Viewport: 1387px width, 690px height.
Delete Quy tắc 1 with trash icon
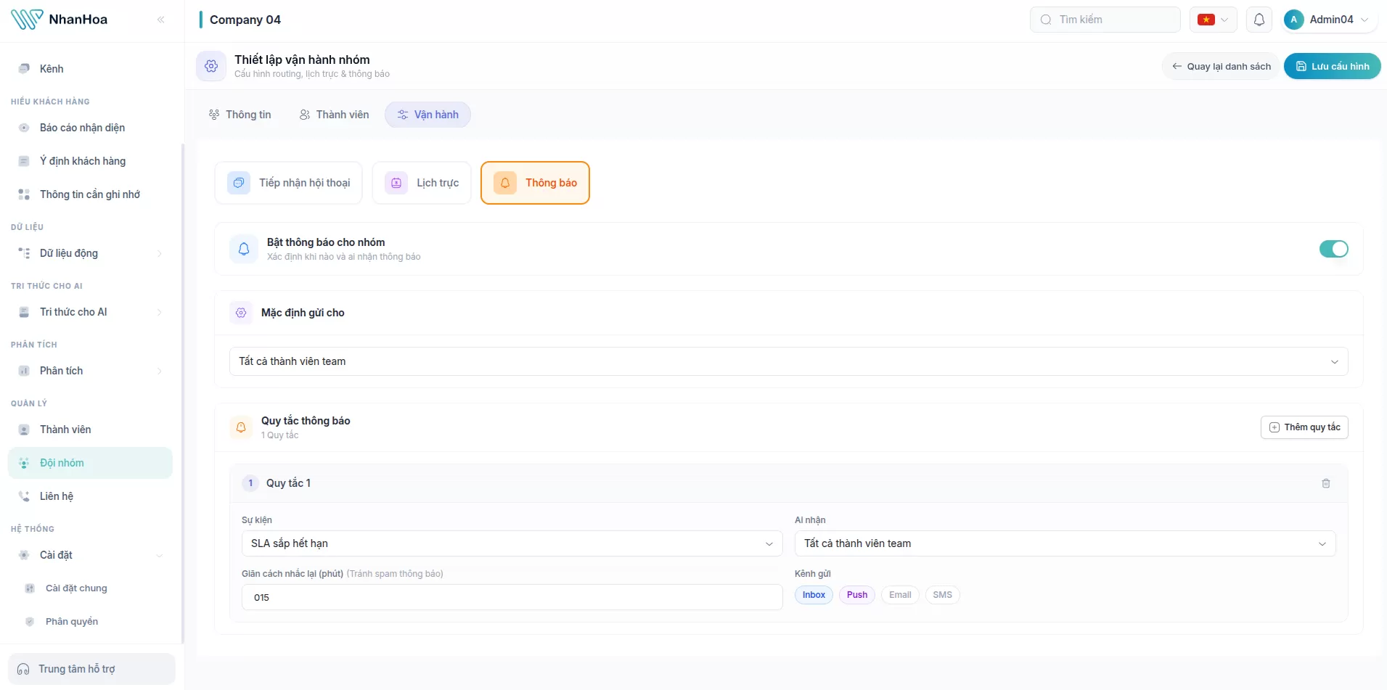click(x=1326, y=483)
